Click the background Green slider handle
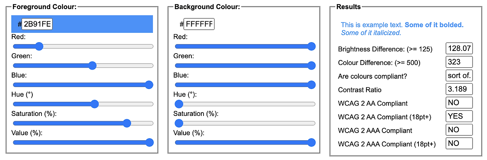This screenshot has height=160, width=487. point(312,65)
